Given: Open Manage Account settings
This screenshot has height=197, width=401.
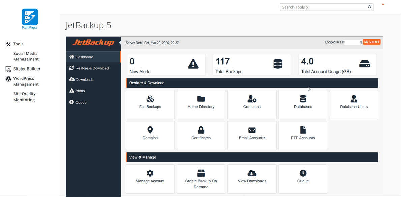Looking at the screenshot, I should click(x=150, y=179).
